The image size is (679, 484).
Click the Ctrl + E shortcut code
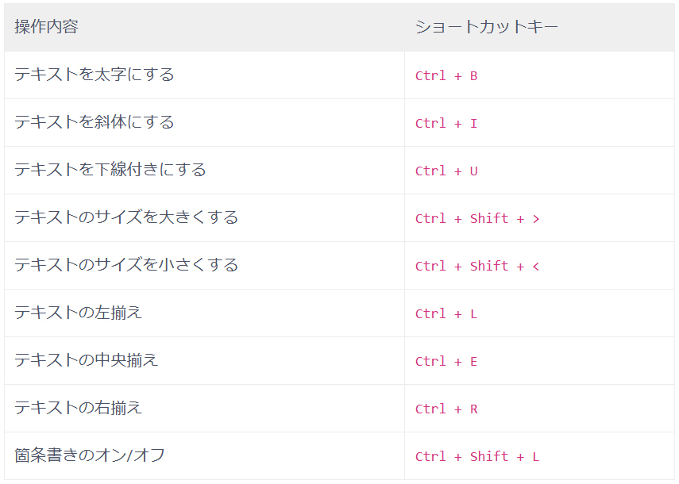pyautogui.click(x=446, y=362)
